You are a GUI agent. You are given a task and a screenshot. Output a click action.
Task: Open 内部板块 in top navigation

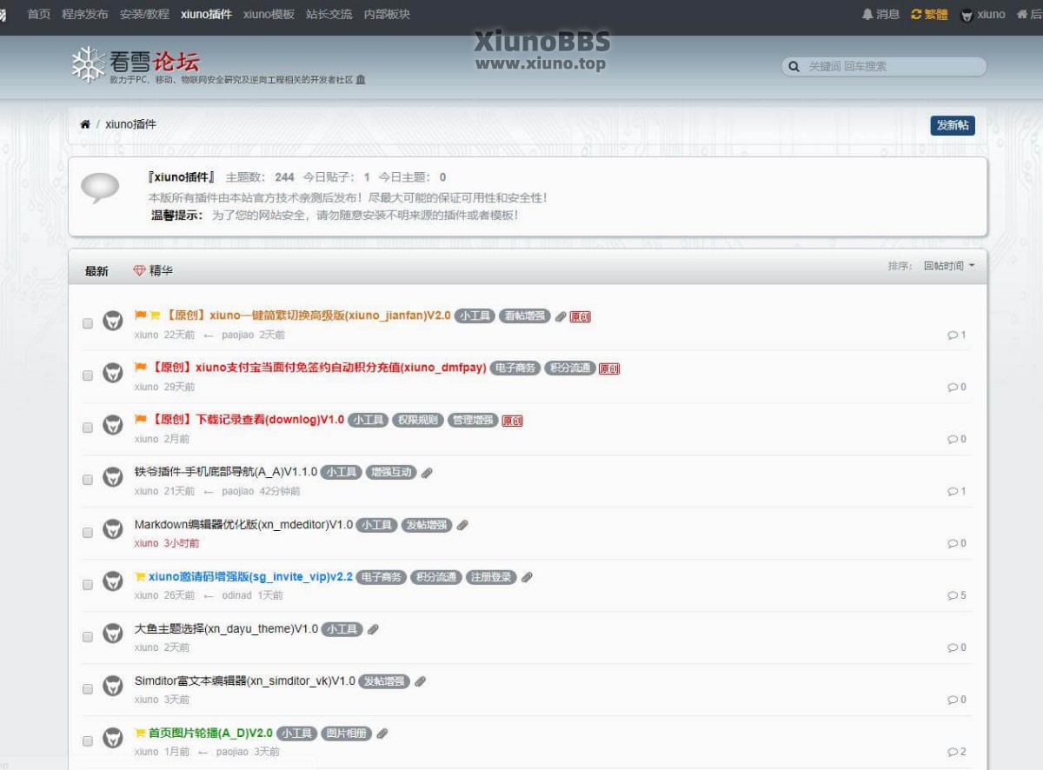pyautogui.click(x=387, y=14)
